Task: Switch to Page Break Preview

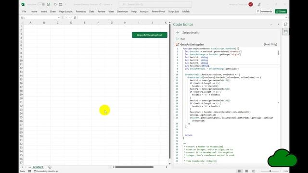Action: (x=254, y=171)
